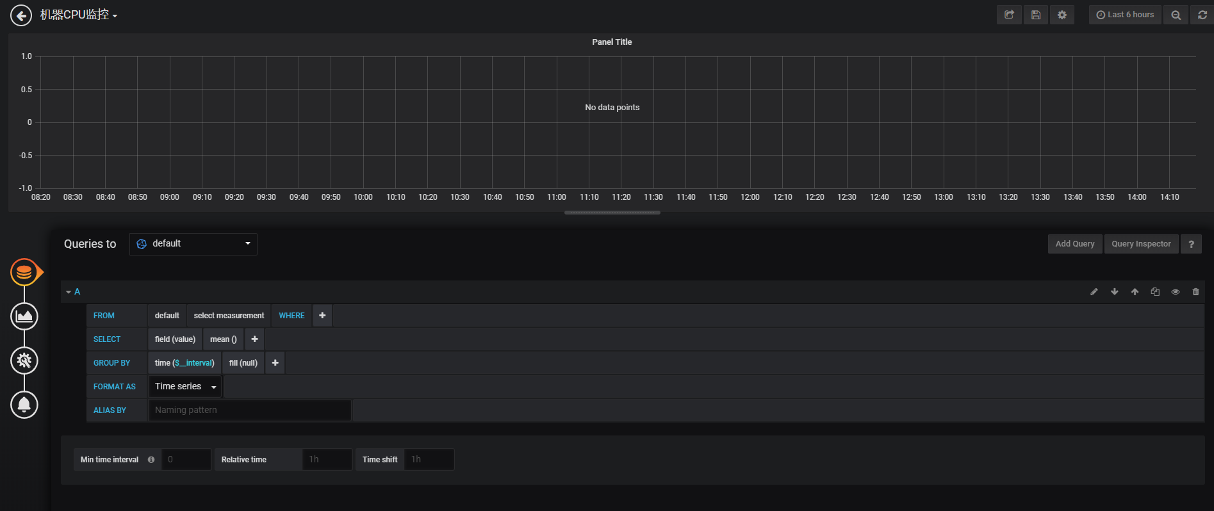Focus the Min time interval input
The image size is (1214, 511).
click(186, 460)
